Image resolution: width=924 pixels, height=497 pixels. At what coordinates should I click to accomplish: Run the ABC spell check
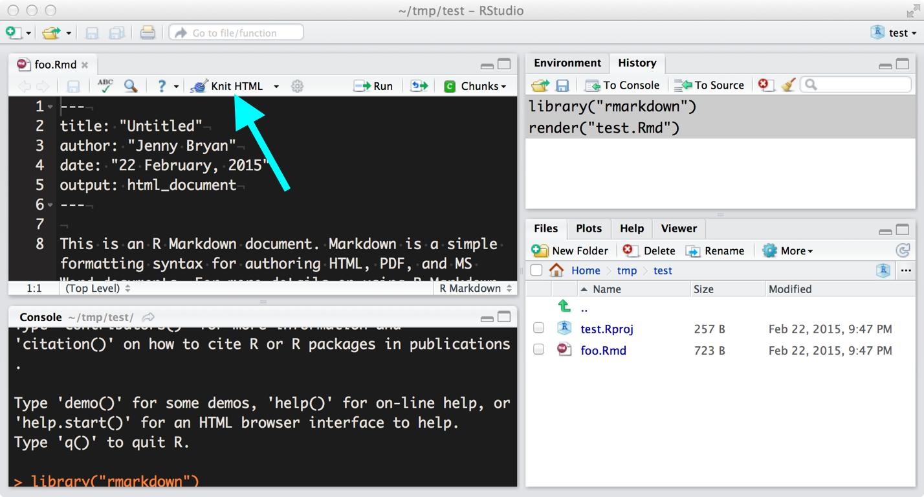(x=105, y=85)
